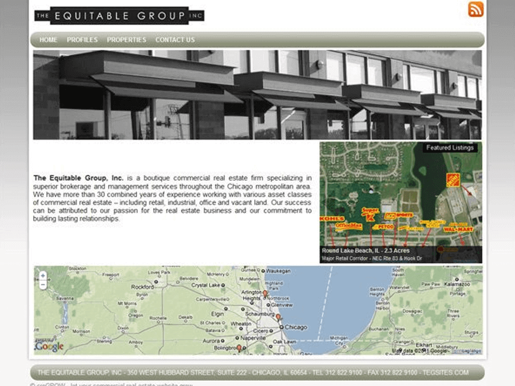Viewport: 515px width, 386px height.
Task: Visit the TEGSITES.COM footer link
Action: point(447,372)
